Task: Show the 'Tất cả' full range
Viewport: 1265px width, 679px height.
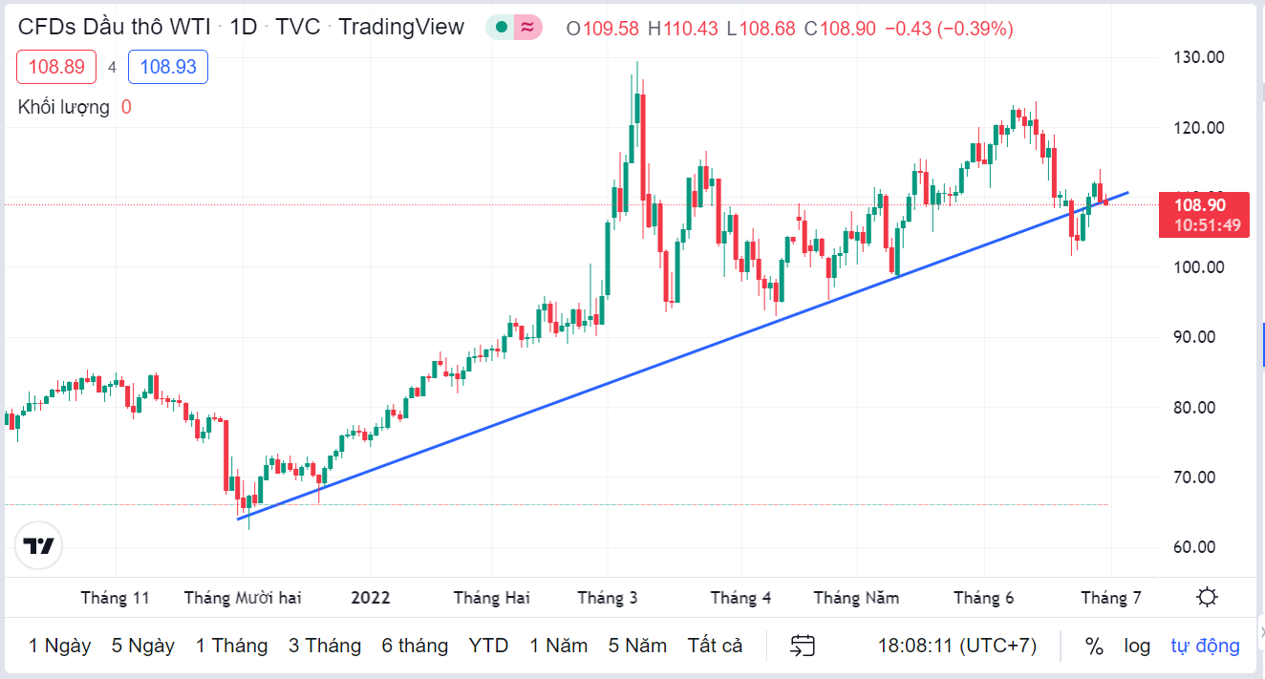Action: point(715,646)
